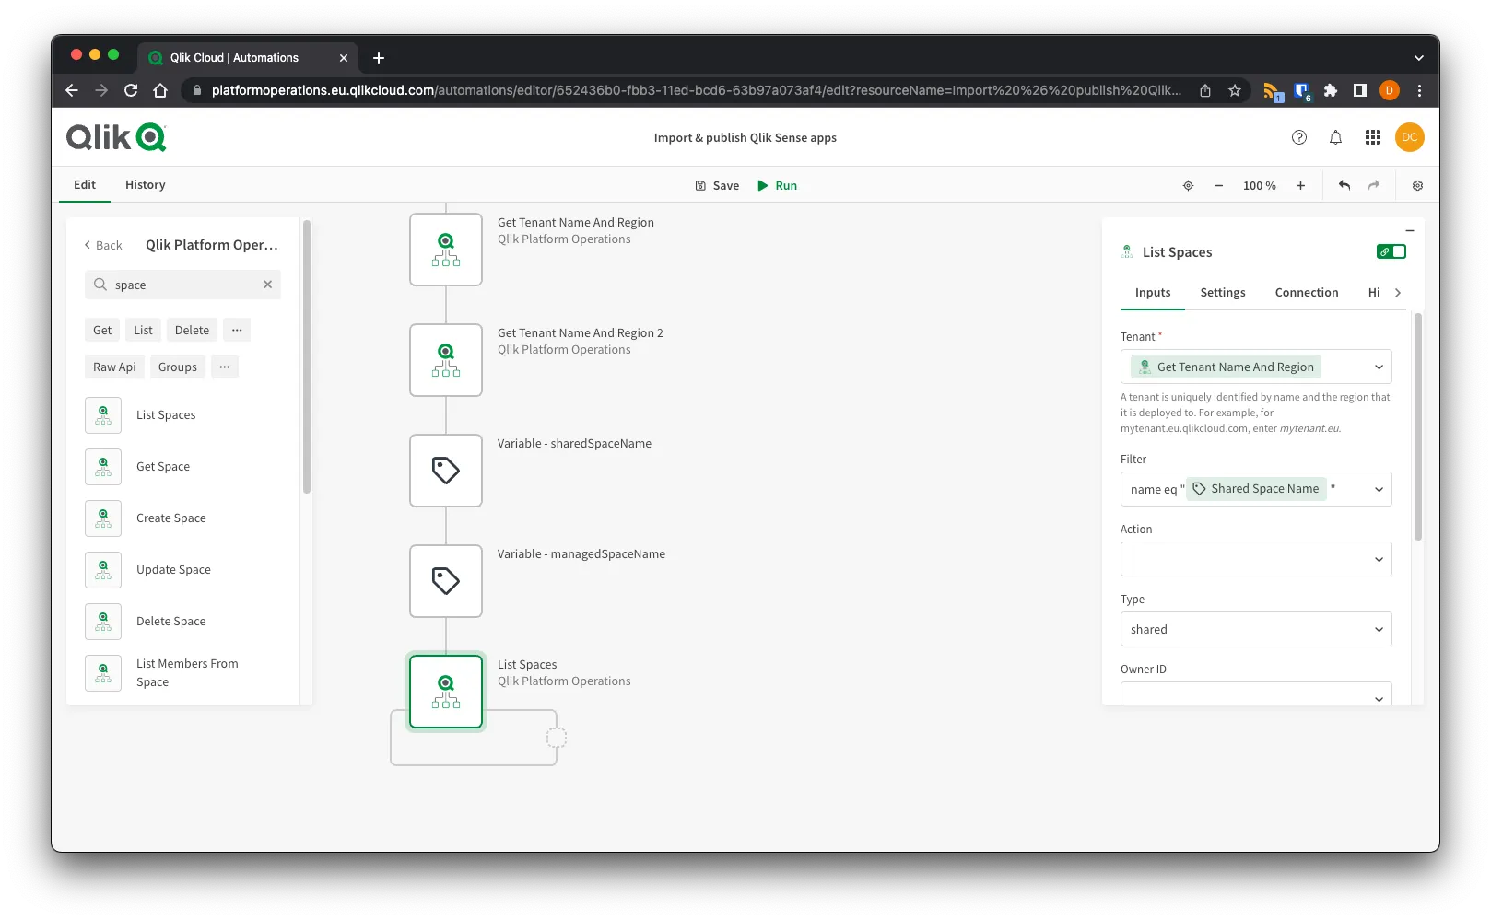Select the Variable - sharedSpaceName block
The height and width of the screenshot is (920, 1491).
pos(446,471)
